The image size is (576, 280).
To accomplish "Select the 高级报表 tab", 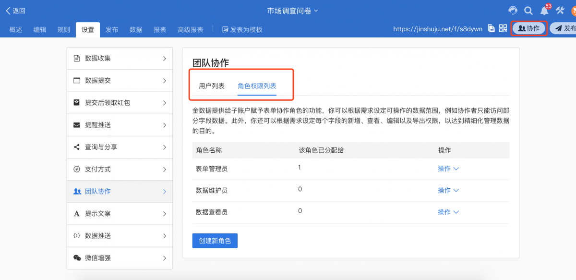I will point(190,29).
